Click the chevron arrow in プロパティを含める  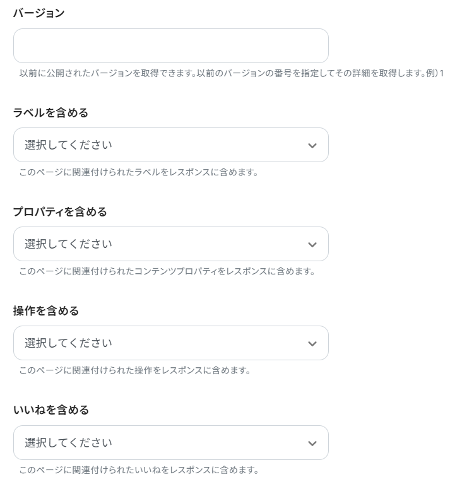[312, 245]
